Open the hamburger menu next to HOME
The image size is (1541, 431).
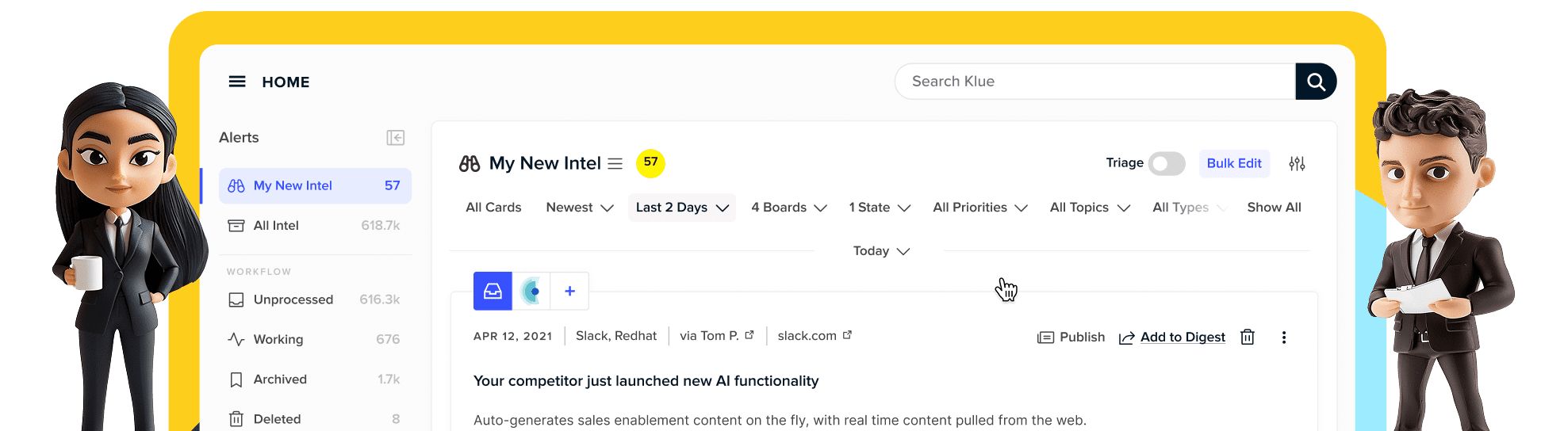[237, 82]
